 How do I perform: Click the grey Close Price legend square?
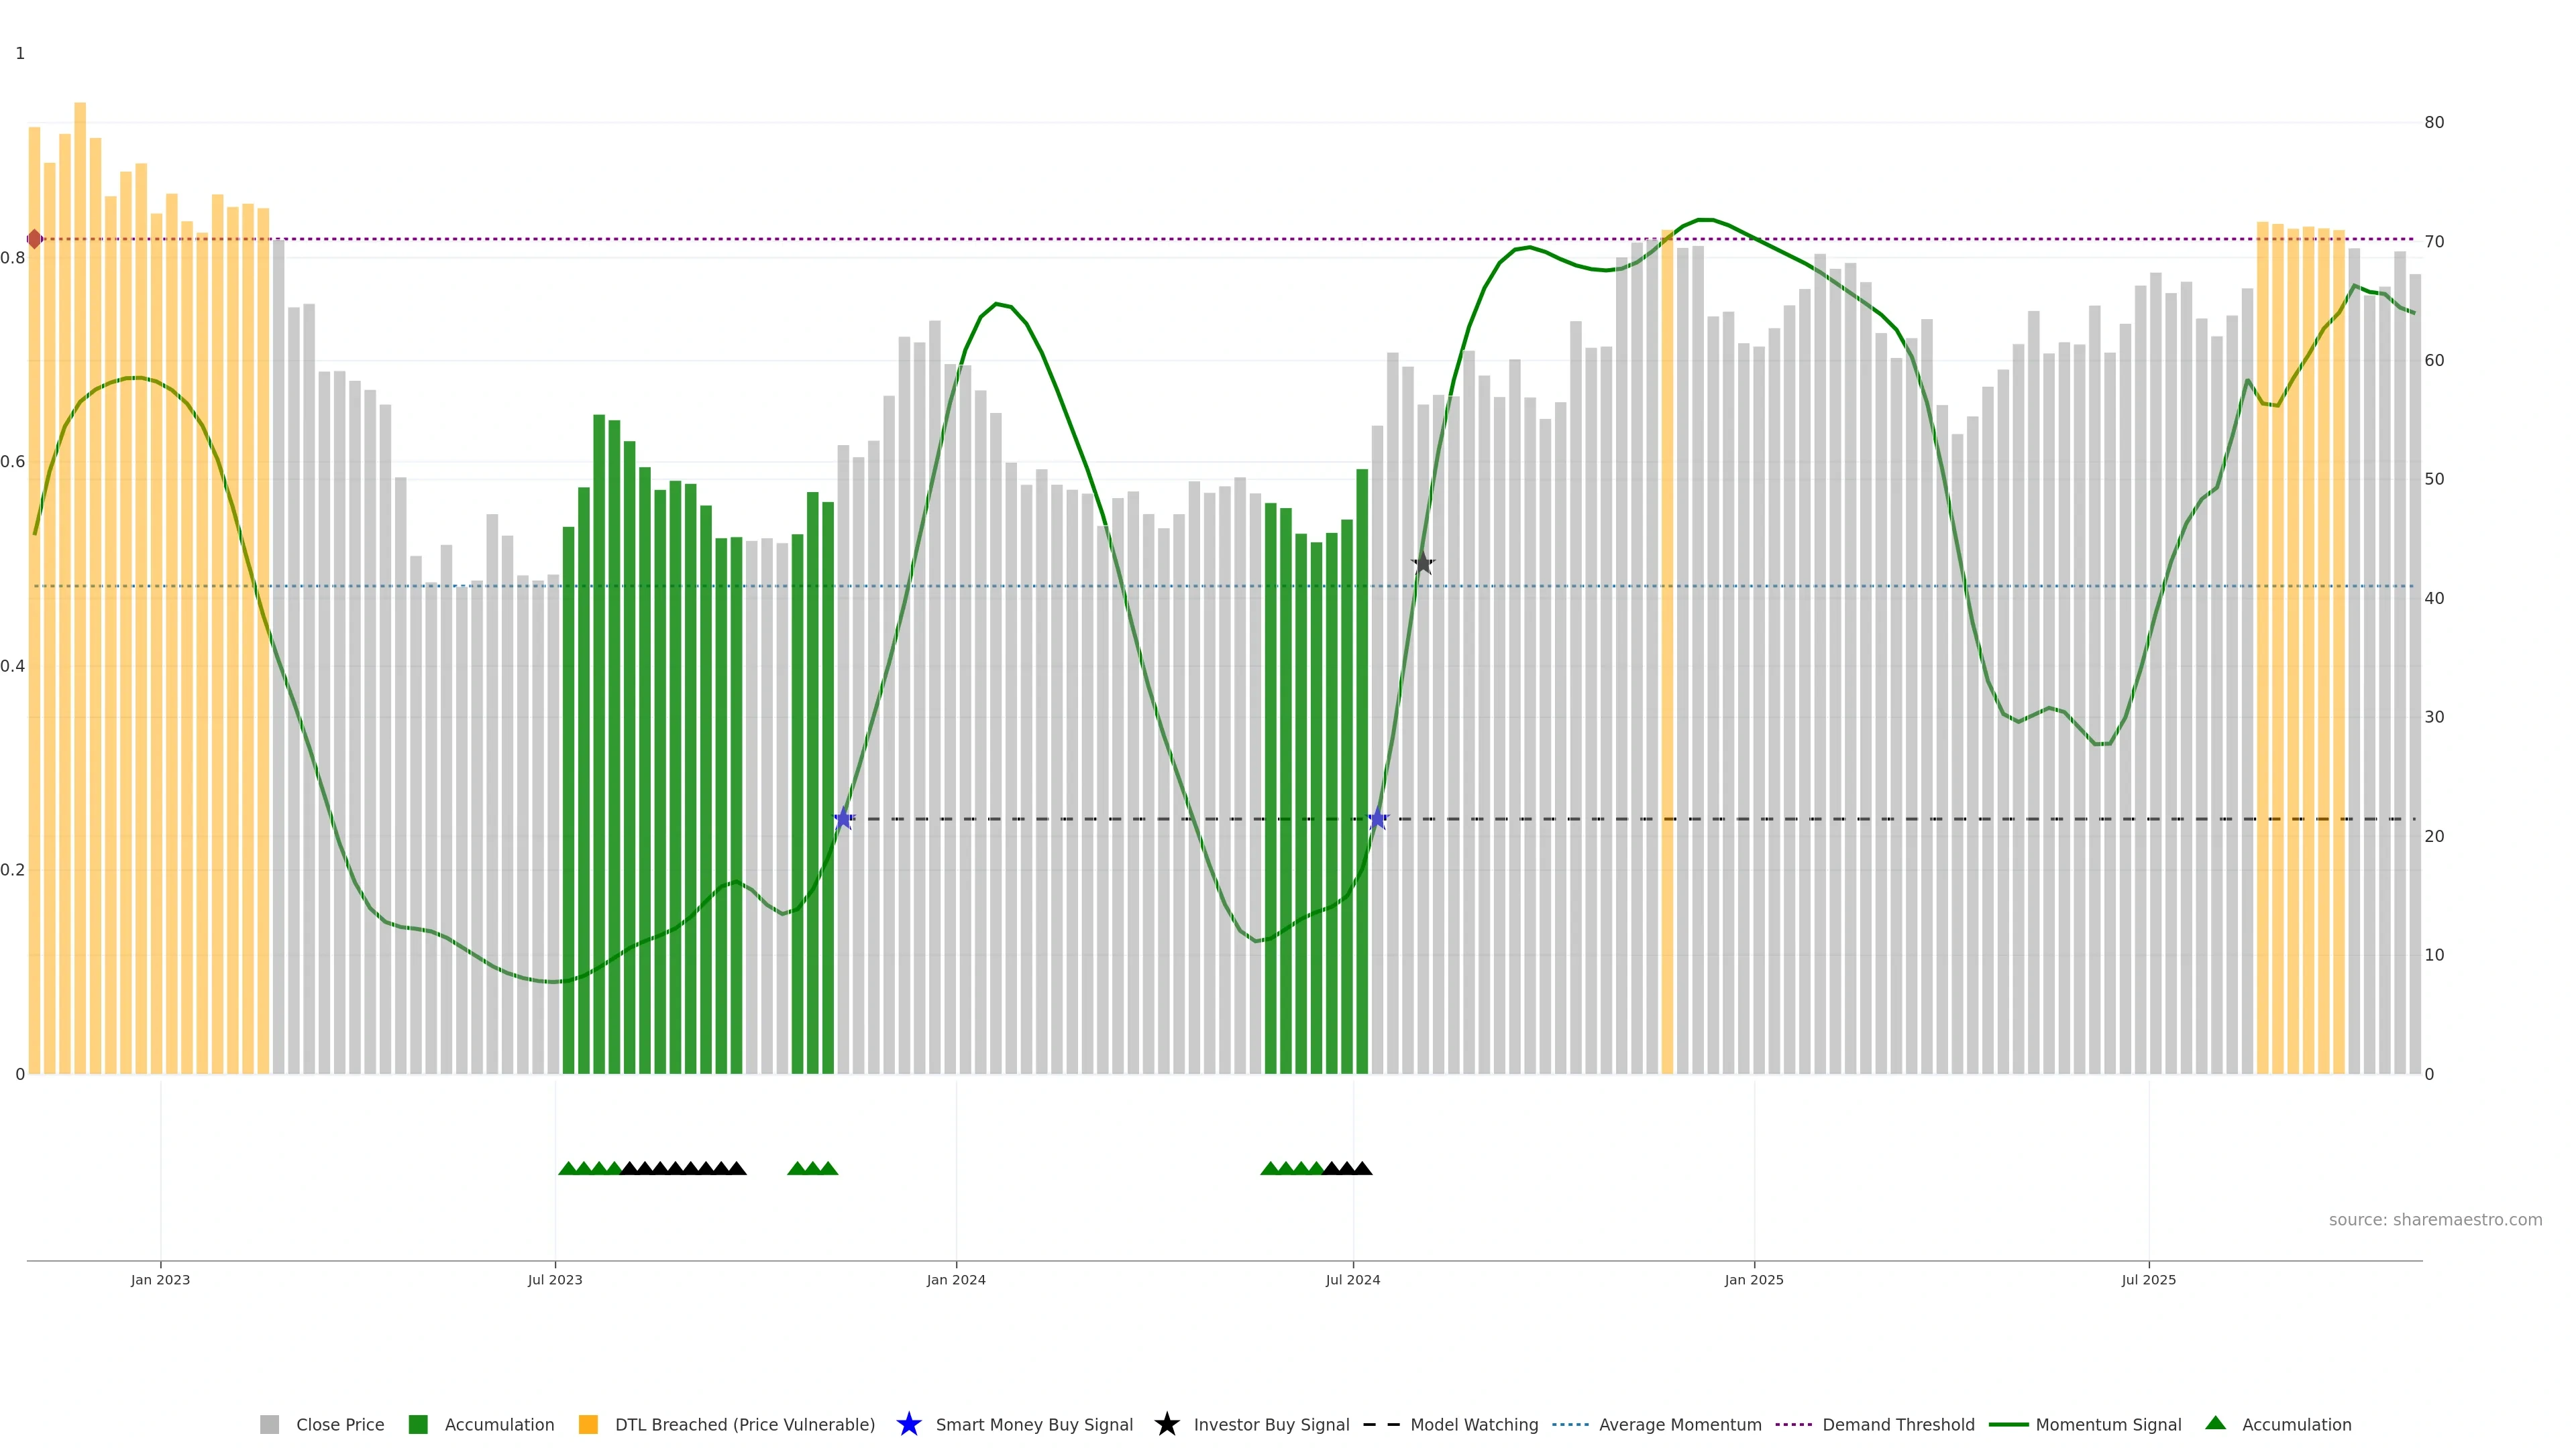click(x=269, y=1424)
